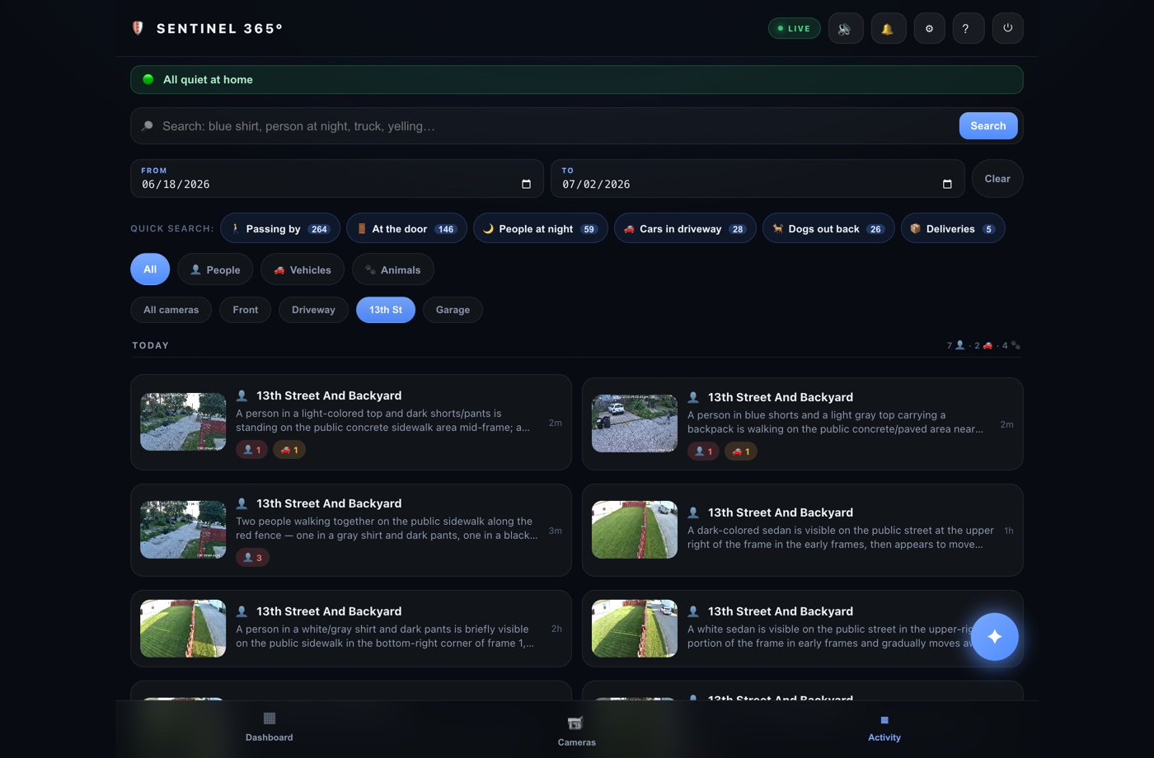Select the 13th St camera filter
1154x758 pixels.
tap(386, 310)
